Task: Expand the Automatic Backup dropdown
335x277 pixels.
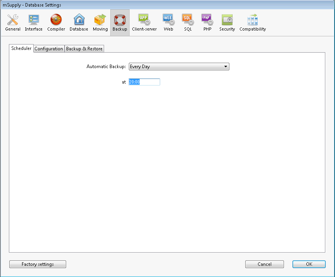Action: pos(179,67)
